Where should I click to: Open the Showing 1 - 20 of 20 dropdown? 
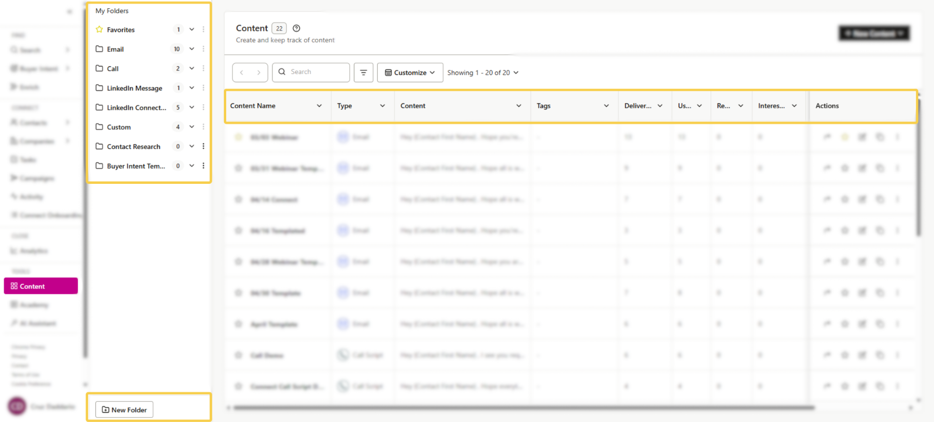click(x=483, y=73)
